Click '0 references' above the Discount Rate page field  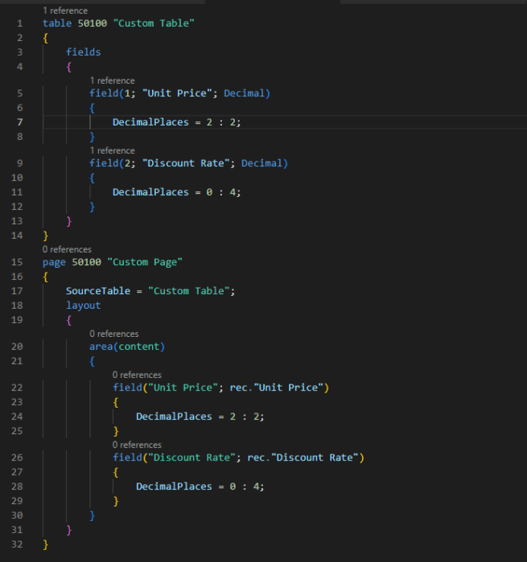click(137, 445)
